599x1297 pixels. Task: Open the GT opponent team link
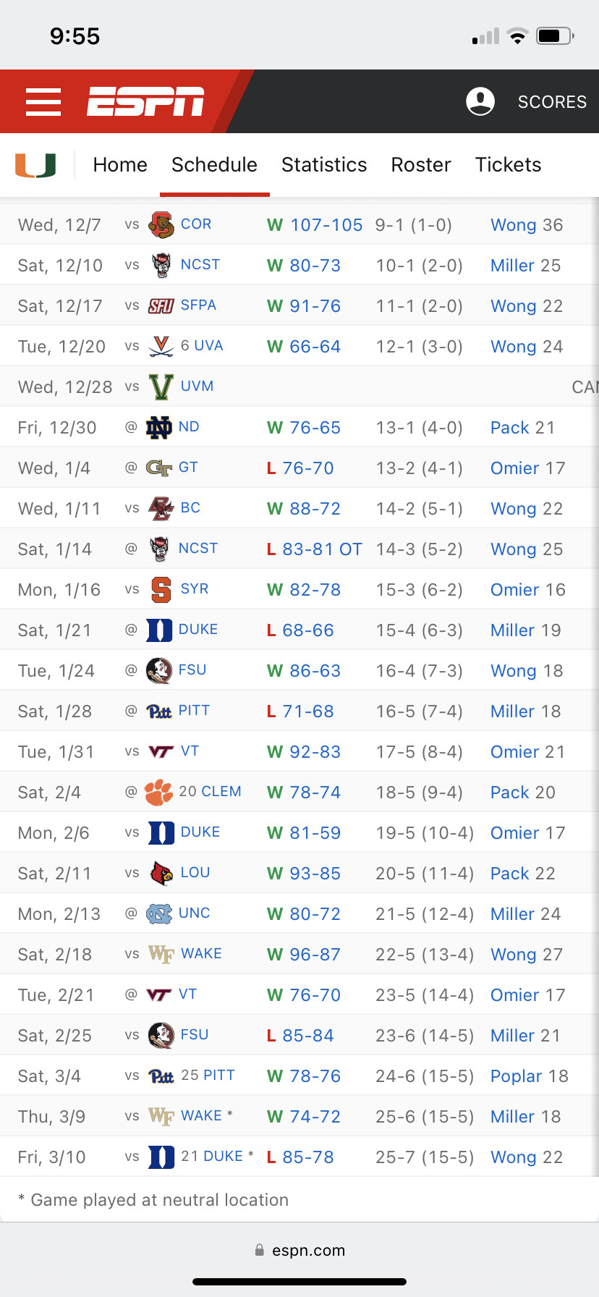point(188,468)
